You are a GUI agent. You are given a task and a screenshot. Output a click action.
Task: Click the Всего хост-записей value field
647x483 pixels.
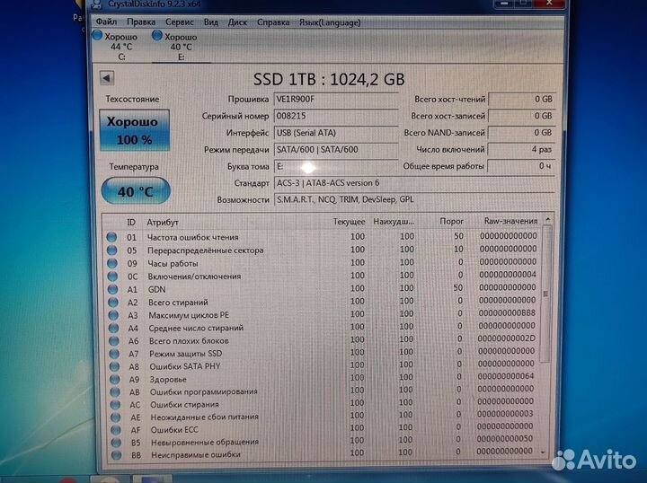point(521,116)
